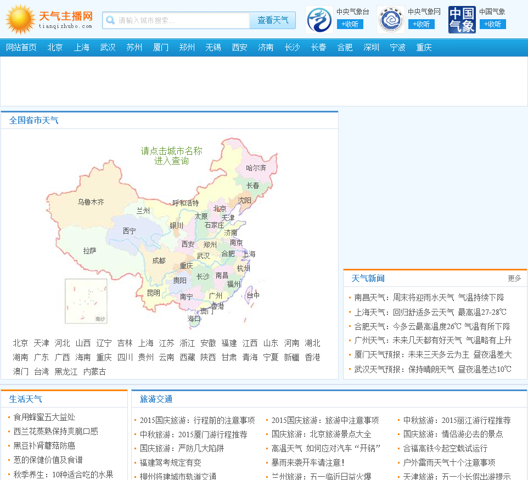Open article 黑豆补肾蘑菇防癌

tap(44, 445)
